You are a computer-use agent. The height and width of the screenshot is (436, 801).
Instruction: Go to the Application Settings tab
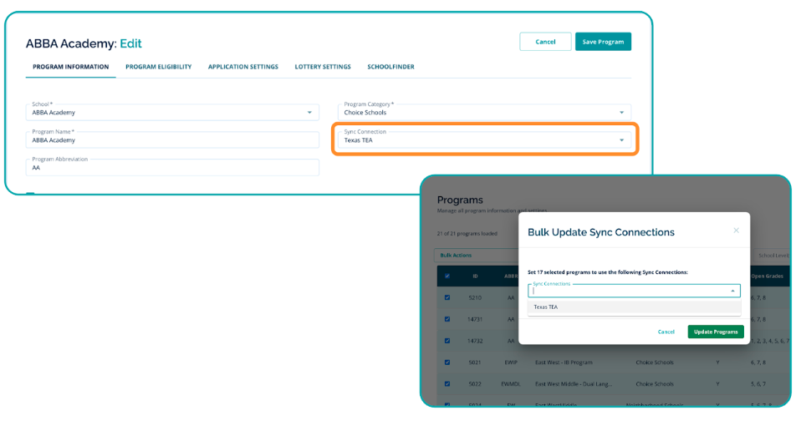pyautogui.click(x=242, y=67)
